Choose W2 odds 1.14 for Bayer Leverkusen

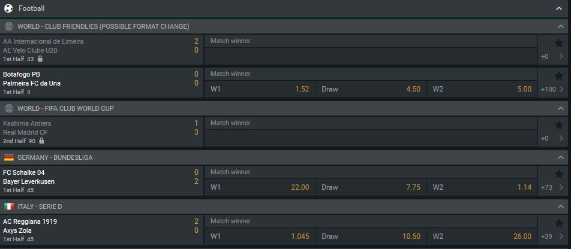(482, 187)
